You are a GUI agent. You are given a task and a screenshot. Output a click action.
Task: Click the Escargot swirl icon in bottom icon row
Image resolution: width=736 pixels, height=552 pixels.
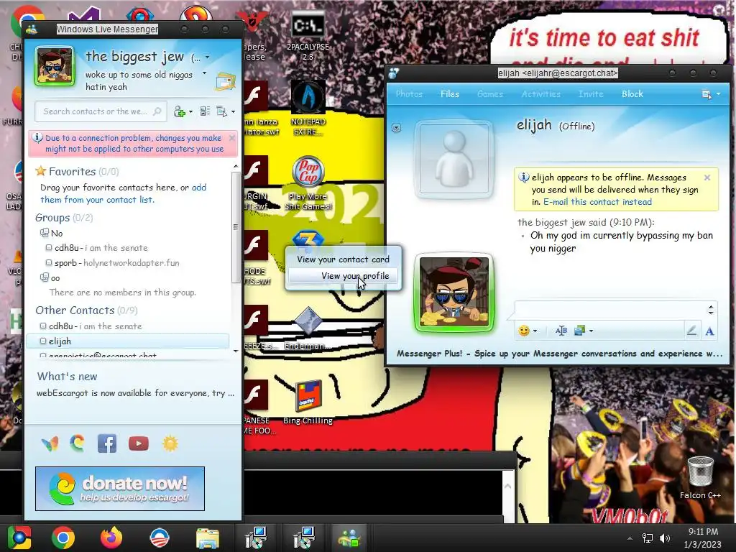78,443
